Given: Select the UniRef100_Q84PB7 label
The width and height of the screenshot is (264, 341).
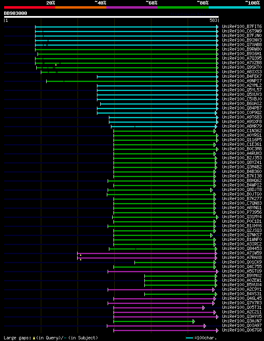Looking at the screenshot, I should [242, 108].
